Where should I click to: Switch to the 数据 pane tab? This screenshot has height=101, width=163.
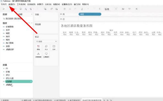coord(5,14)
